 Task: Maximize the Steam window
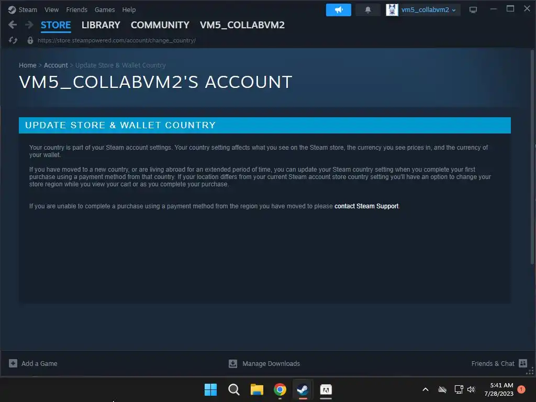tap(510, 9)
